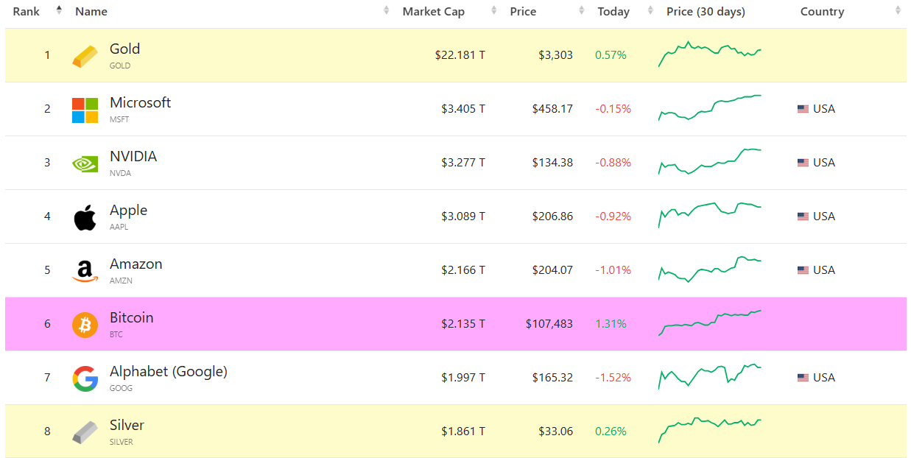Click the Apple logo icon

point(85,217)
